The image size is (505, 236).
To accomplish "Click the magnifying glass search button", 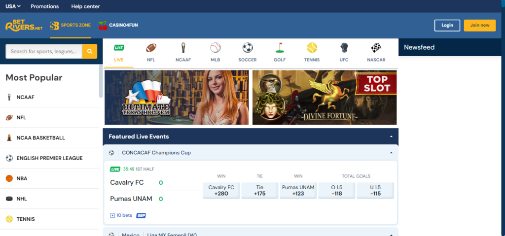I will tap(90, 51).
